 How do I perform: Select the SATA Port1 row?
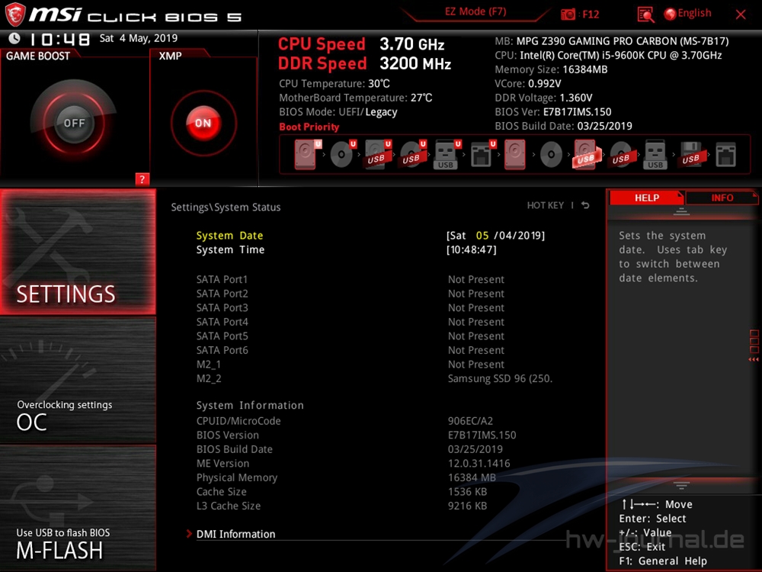[x=351, y=279]
